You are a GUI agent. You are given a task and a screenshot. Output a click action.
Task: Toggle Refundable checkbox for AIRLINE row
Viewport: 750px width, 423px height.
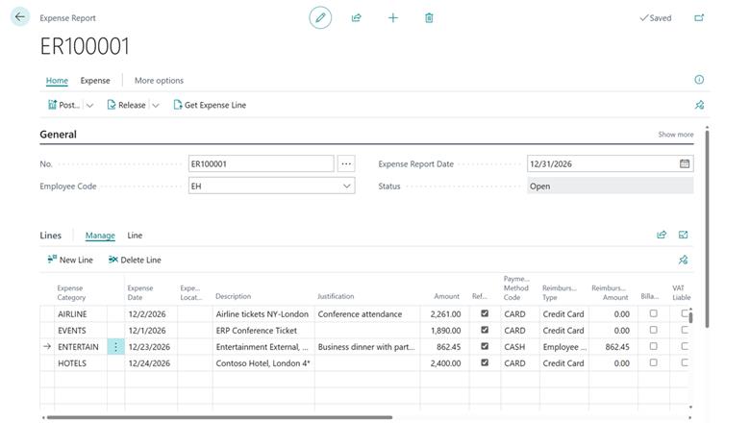(485, 313)
